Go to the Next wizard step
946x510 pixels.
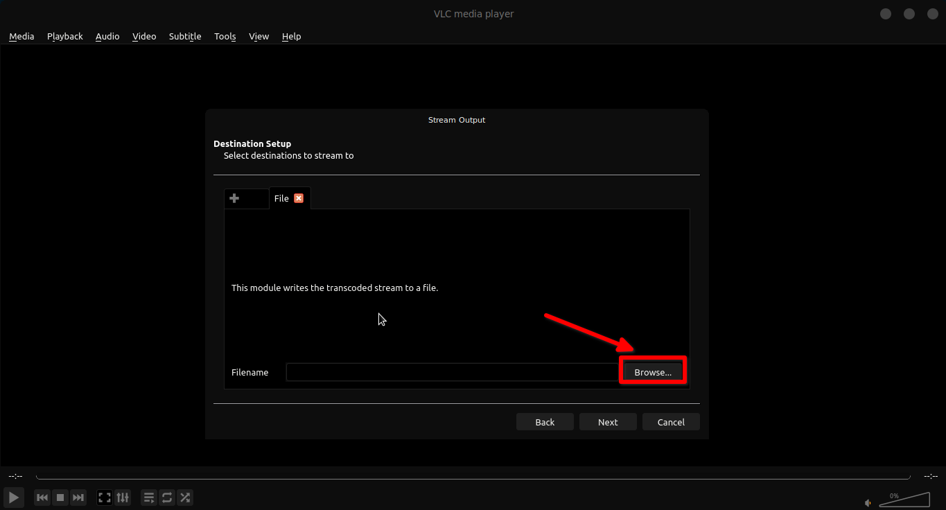(x=608, y=422)
